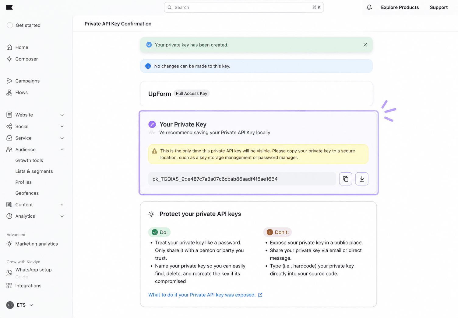Viewport: 458px width, 318px height.
Task: Toggle the Get started progress circle
Action: coord(10,25)
